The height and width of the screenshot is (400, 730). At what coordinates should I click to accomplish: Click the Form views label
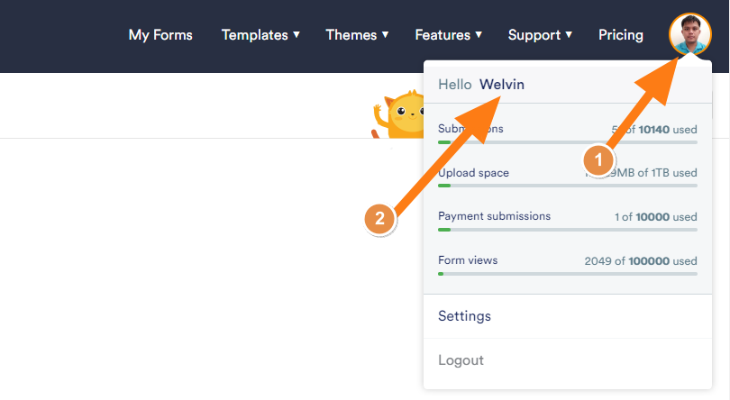click(468, 260)
